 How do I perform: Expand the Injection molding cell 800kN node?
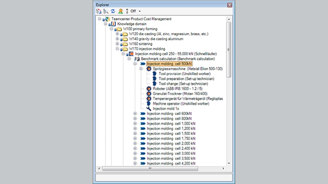[135, 118]
